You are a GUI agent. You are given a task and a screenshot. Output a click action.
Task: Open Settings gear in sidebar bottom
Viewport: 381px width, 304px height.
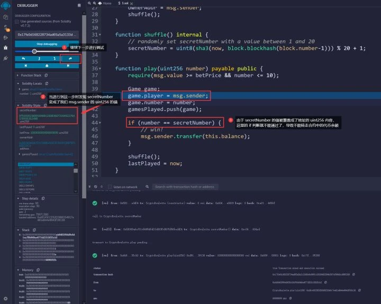(6, 298)
